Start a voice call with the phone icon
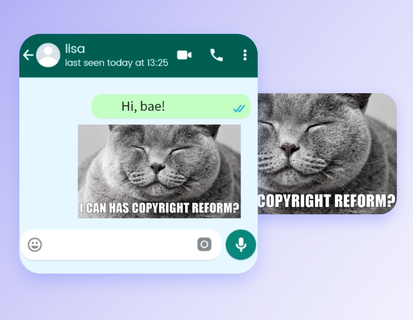This screenshot has height=320, width=413. pos(216,55)
